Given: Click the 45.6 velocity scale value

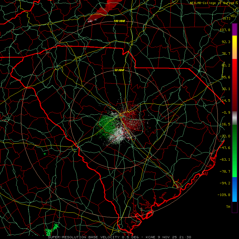Looking at the screenshot, I should (226, 77).
